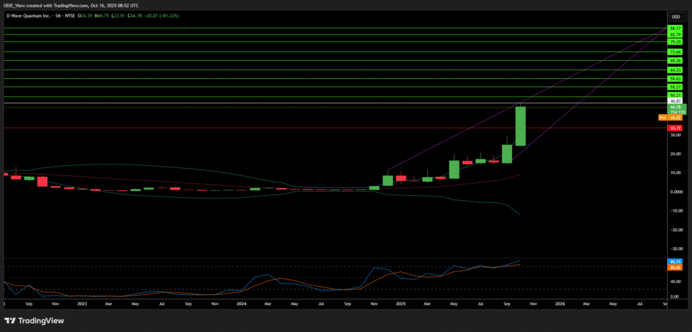The image size is (692, 332).
Task: Click the orange 85.02 indicator value label
Action: tap(674, 267)
